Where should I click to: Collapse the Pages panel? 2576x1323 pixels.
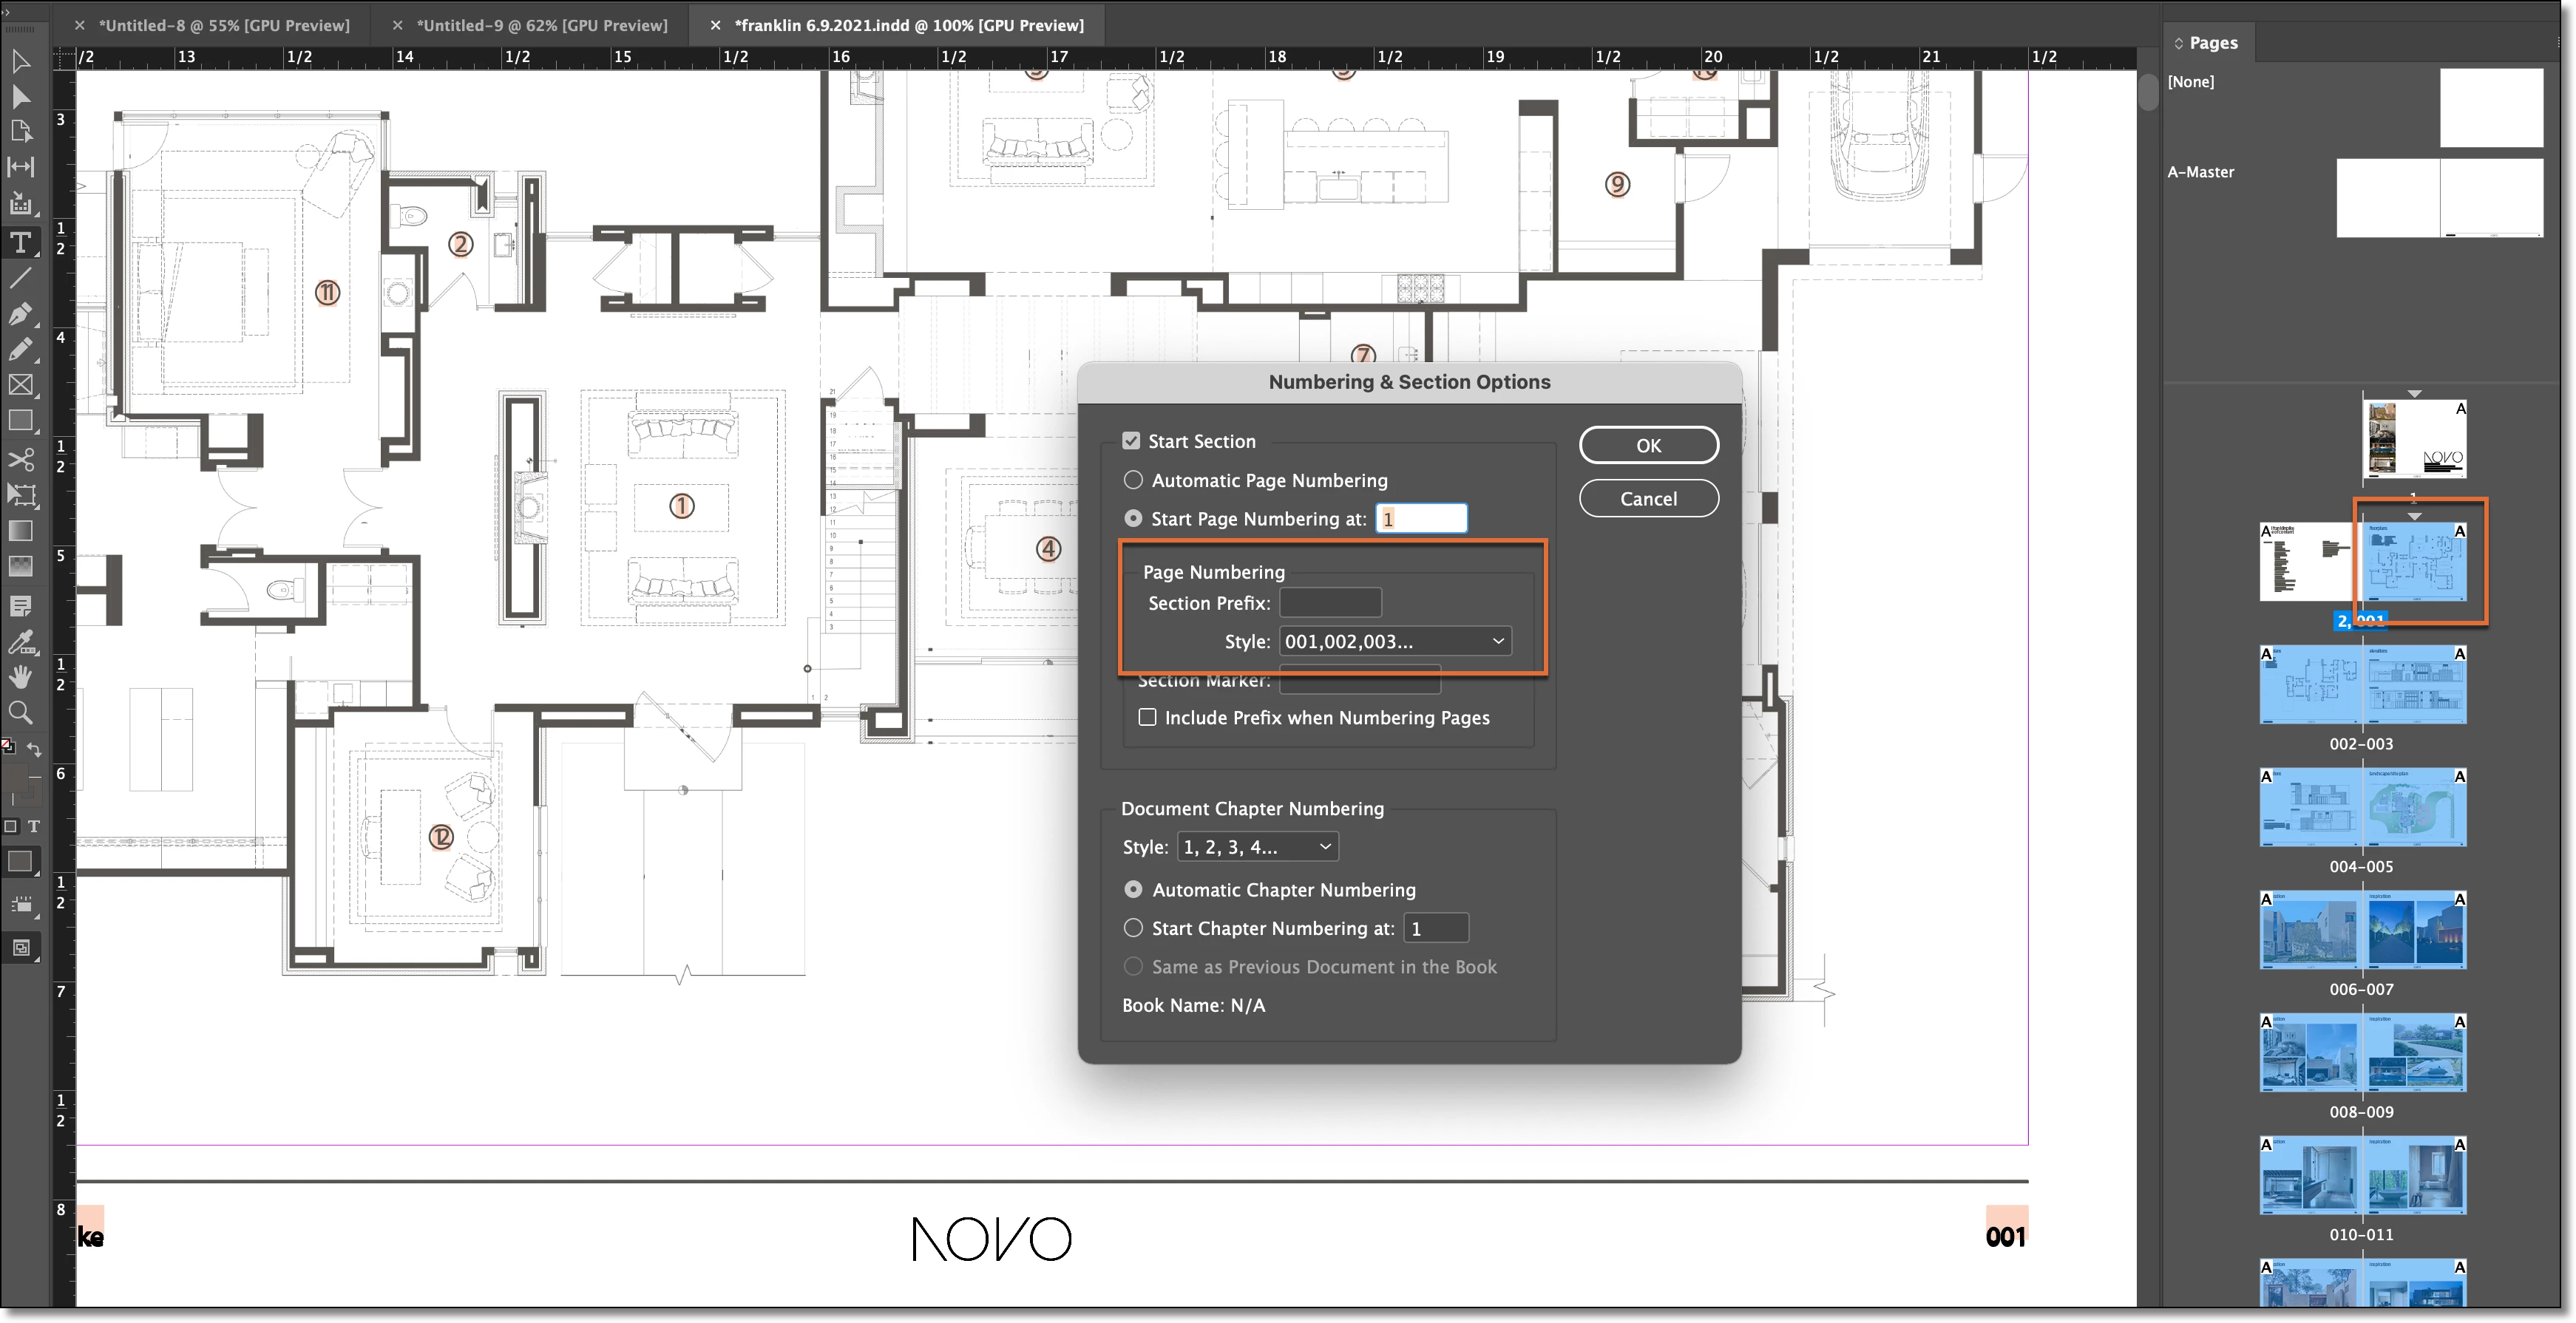[2178, 43]
